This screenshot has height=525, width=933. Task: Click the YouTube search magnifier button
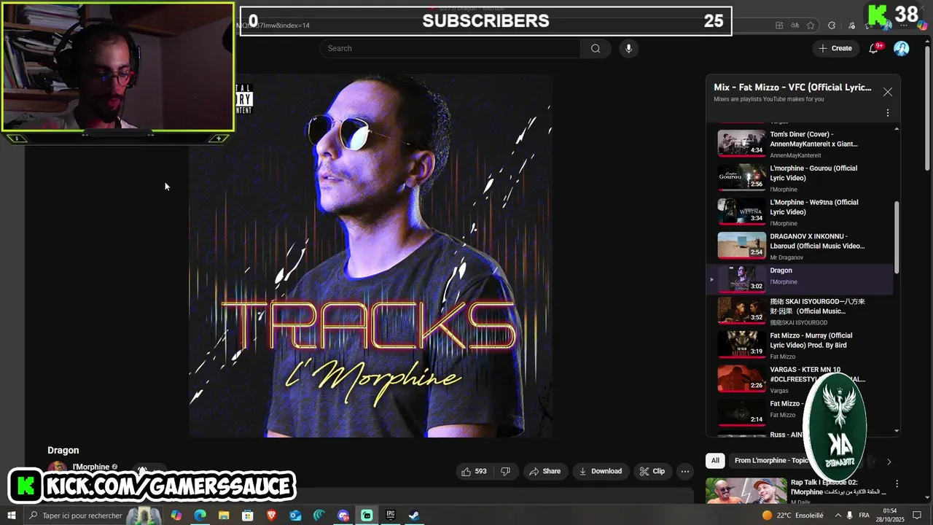pyautogui.click(x=596, y=48)
